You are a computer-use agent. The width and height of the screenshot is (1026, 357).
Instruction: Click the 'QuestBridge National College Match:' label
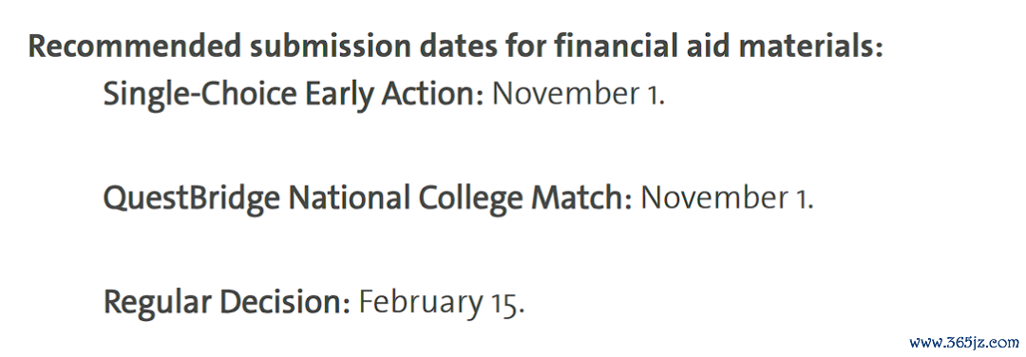click(x=368, y=198)
